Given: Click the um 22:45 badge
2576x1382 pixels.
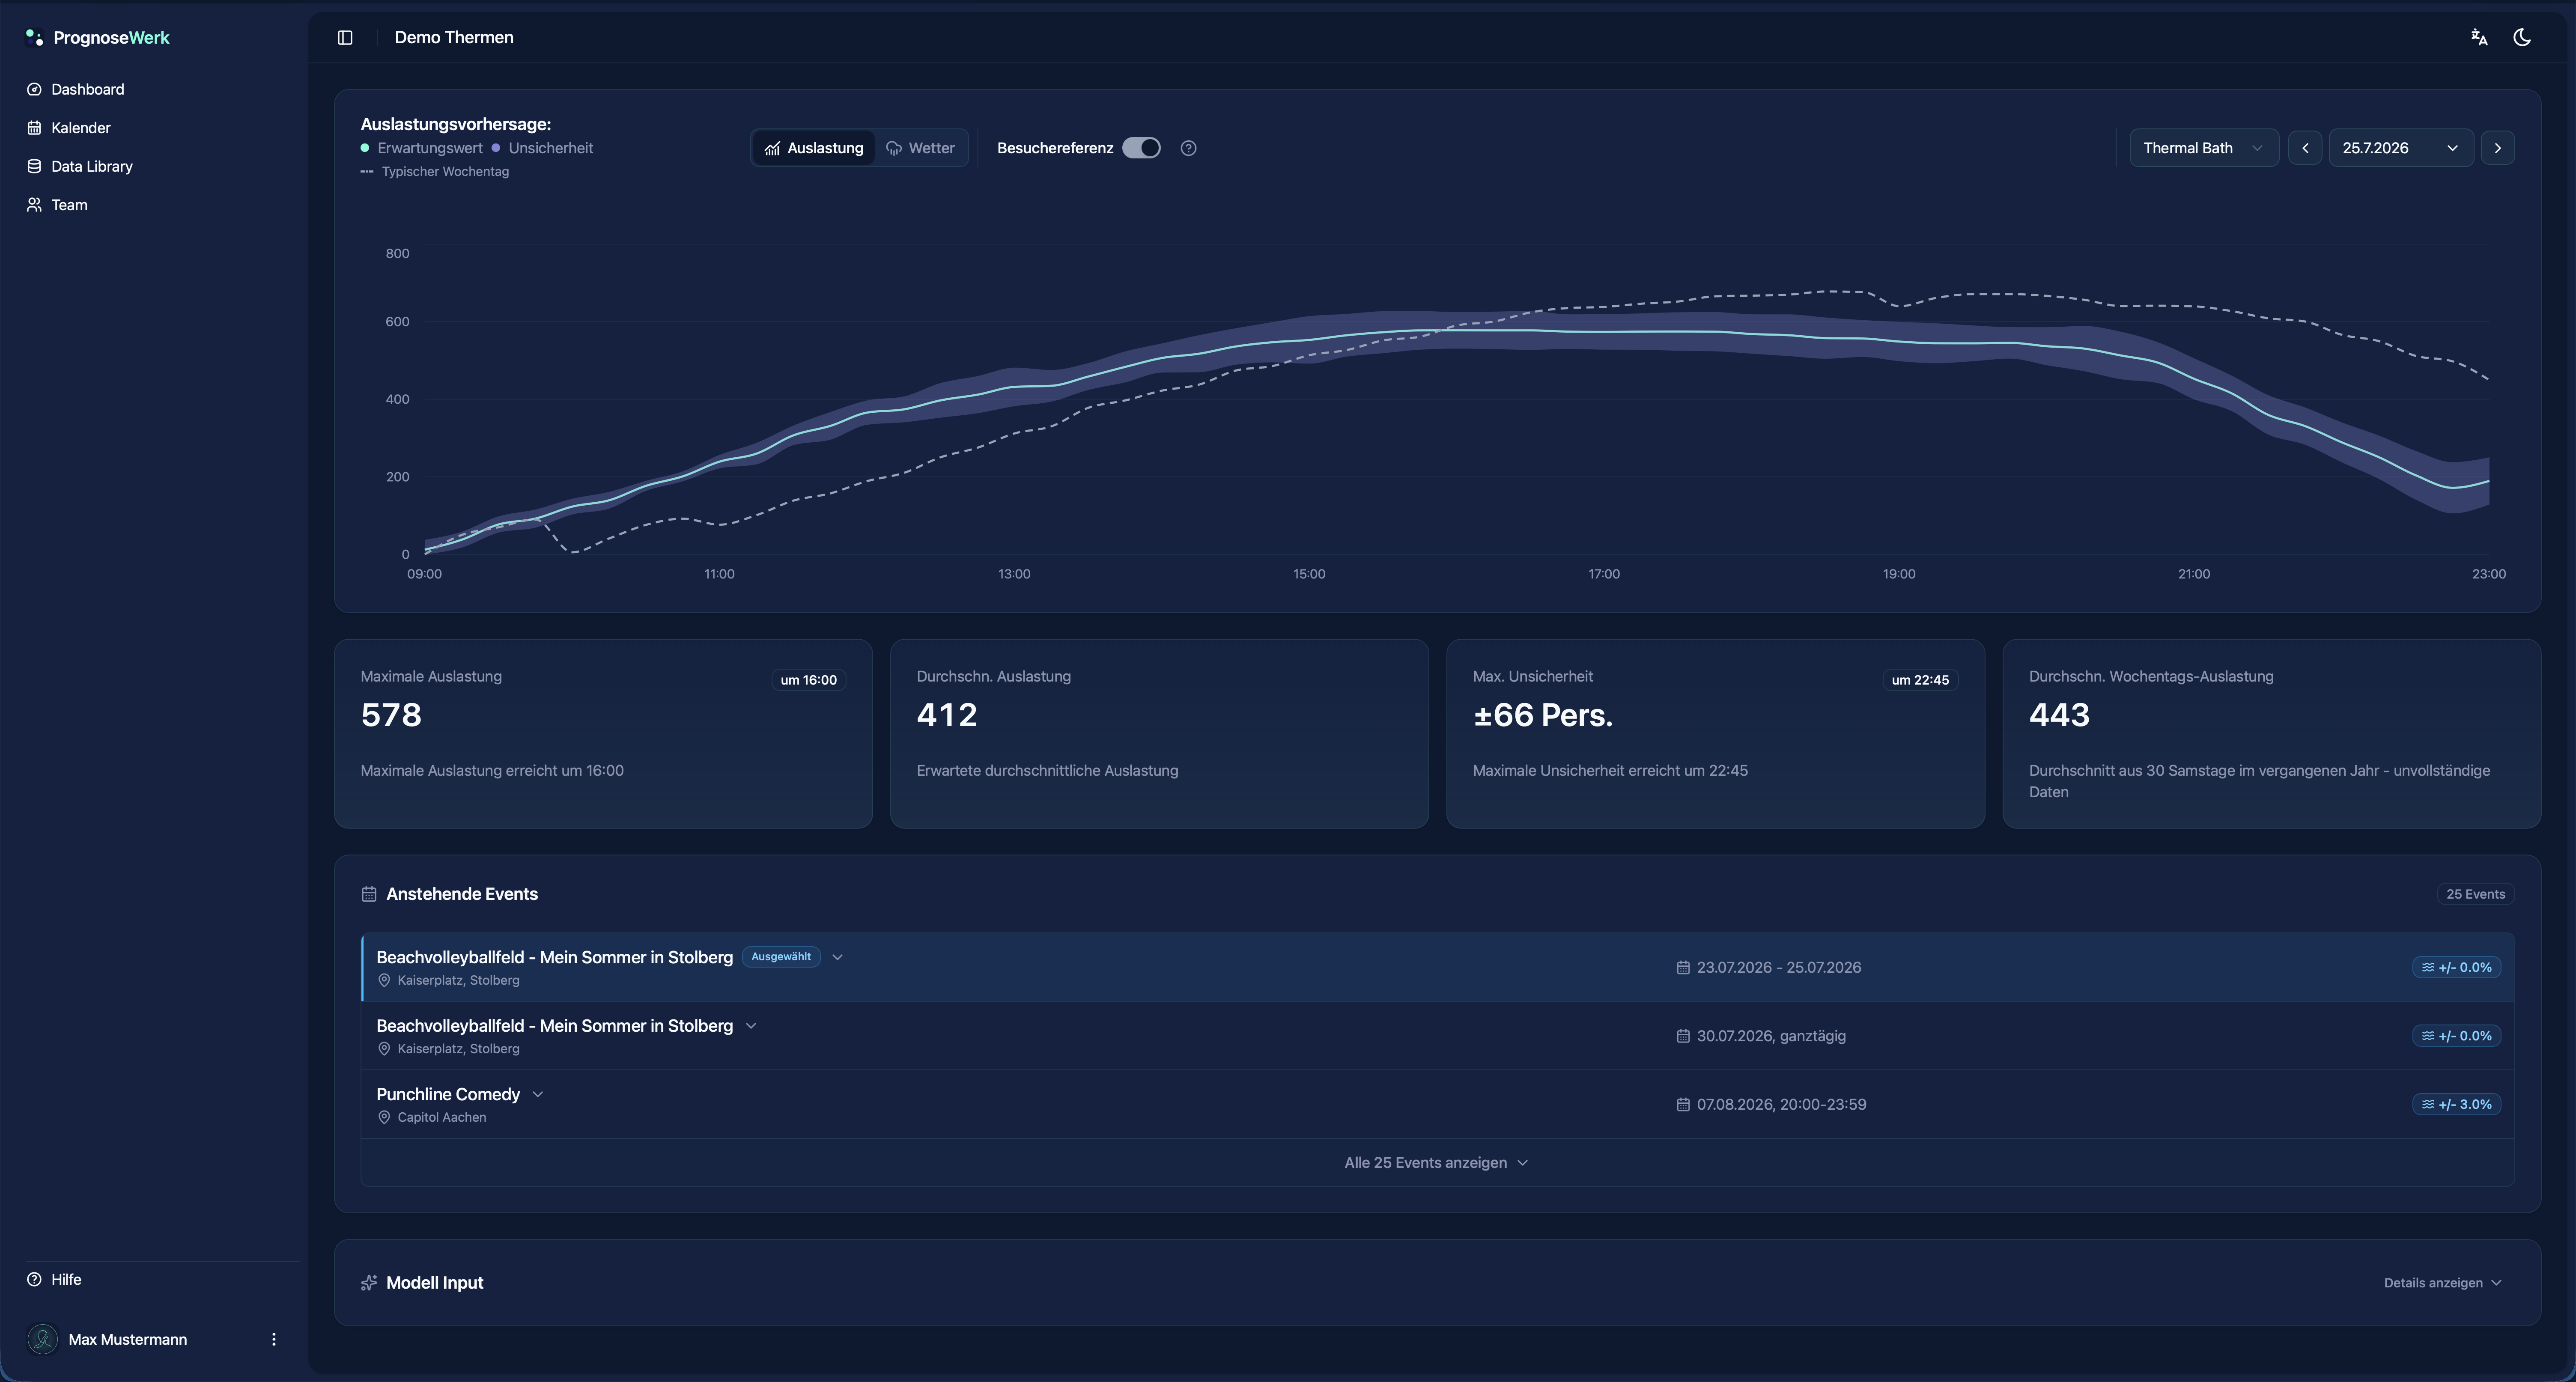Looking at the screenshot, I should tap(1920, 680).
